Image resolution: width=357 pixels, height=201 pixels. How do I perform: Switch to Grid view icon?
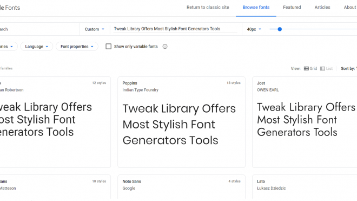[x=306, y=68]
